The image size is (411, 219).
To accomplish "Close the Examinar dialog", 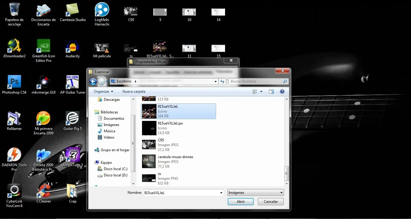I will pos(283,70).
